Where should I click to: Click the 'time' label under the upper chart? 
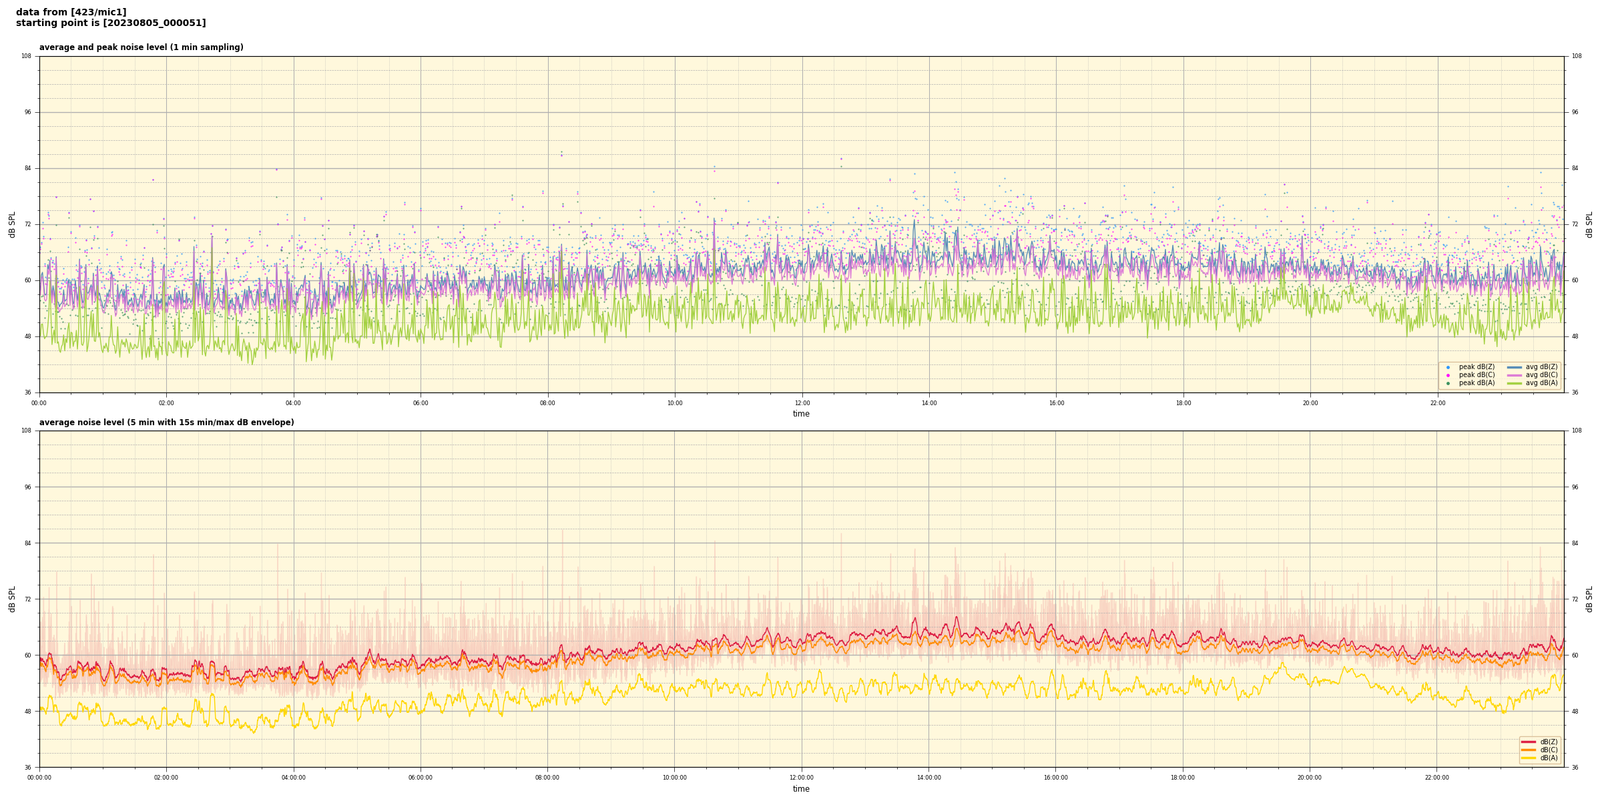click(801, 414)
